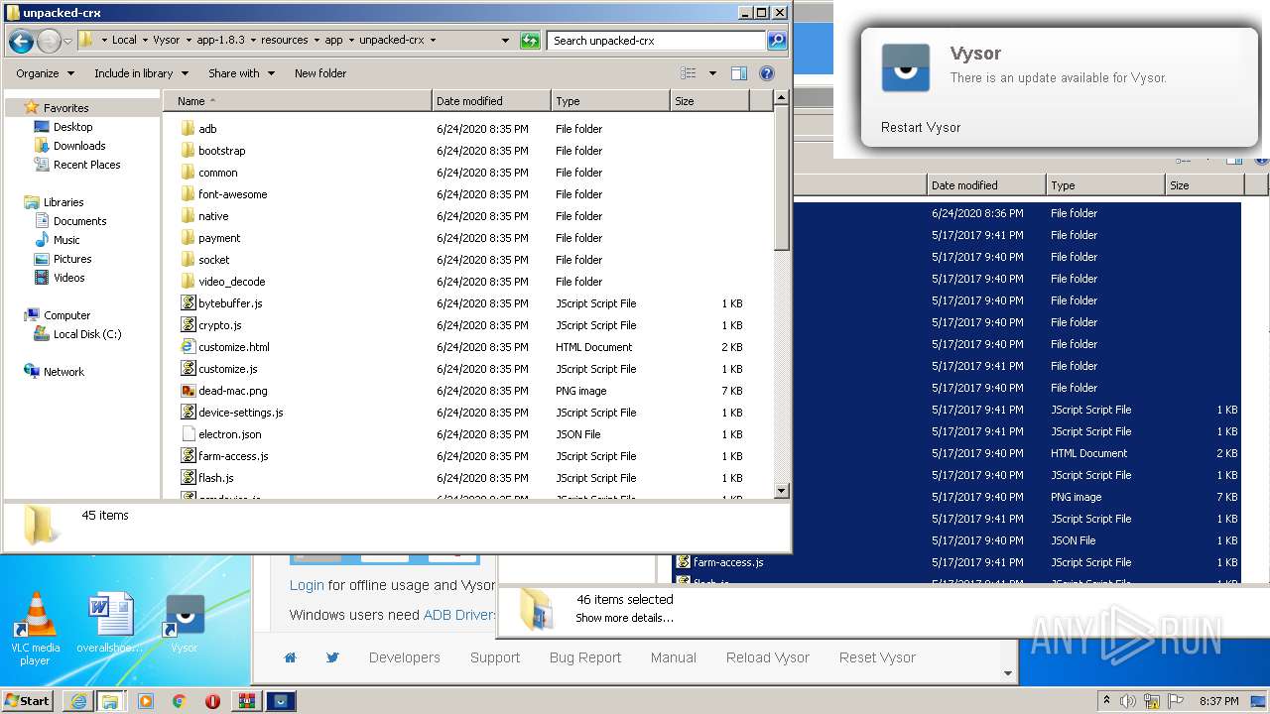This screenshot has width=1270, height=714.
Task: Open Chrome from the taskbar
Action: click(x=179, y=701)
